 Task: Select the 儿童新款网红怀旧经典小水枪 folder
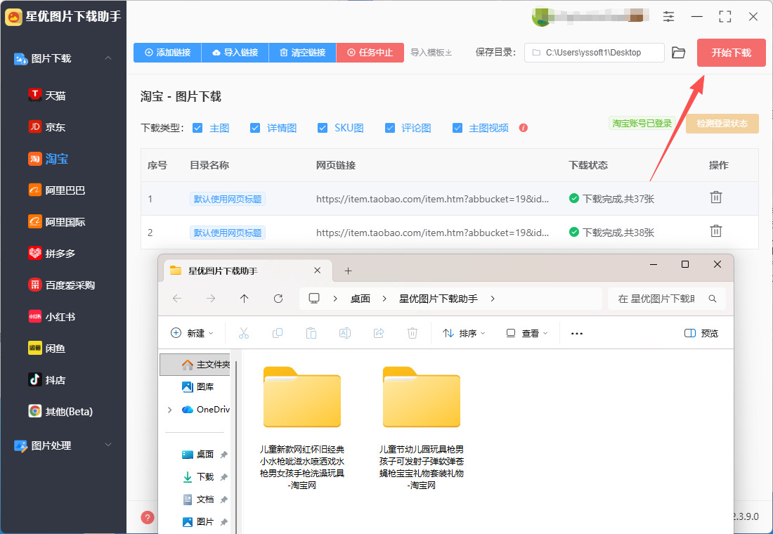(302, 427)
